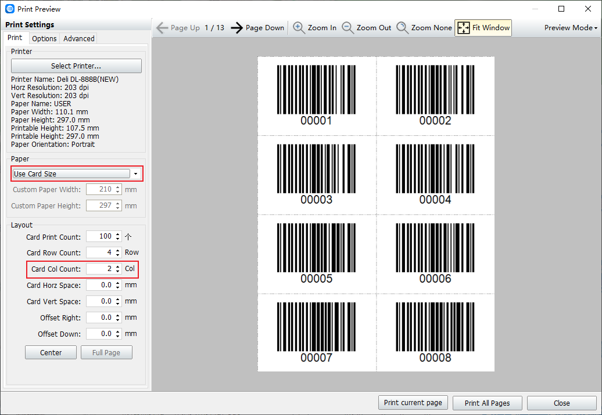This screenshot has height=415, width=602.
Task: Click the Page Up arrow icon
Action: 162,28
